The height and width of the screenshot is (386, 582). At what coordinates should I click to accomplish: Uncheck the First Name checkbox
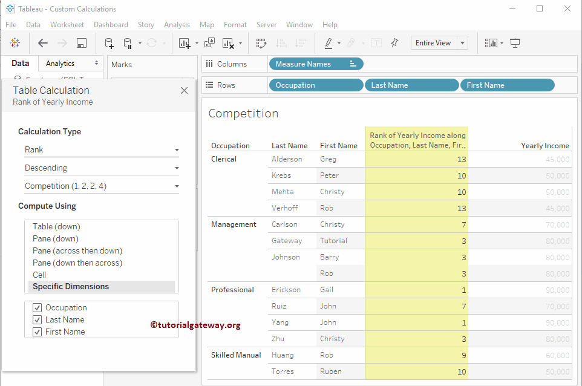38,332
